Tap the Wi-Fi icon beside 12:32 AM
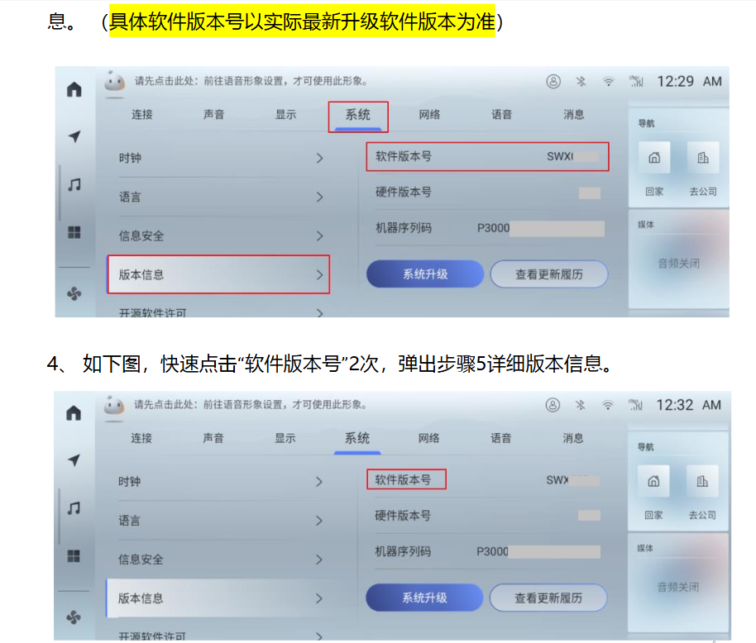 point(607,405)
